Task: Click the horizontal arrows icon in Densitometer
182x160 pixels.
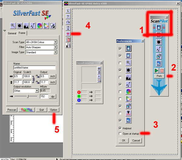Action: [x=99, y=68]
